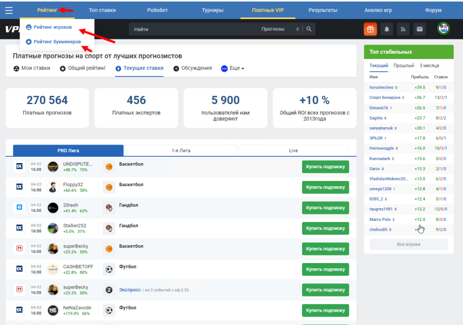Switch to the Live tab
The width and height of the screenshot is (463, 325).
[293, 150]
